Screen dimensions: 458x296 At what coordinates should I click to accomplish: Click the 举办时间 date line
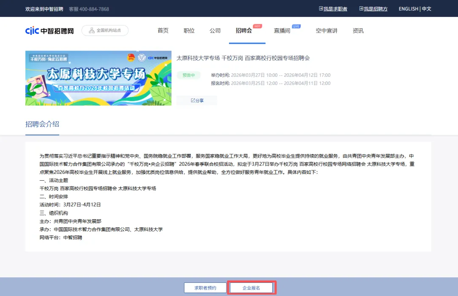271,75
